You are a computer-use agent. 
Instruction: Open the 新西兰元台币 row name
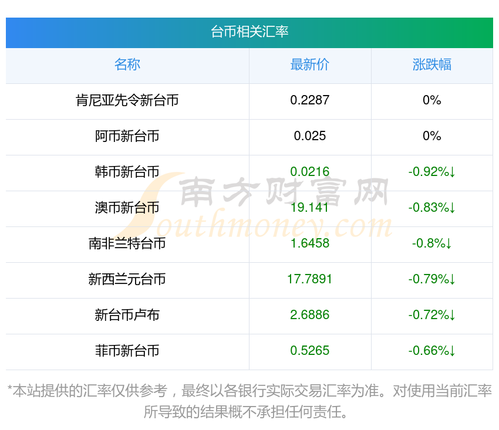(x=127, y=279)
